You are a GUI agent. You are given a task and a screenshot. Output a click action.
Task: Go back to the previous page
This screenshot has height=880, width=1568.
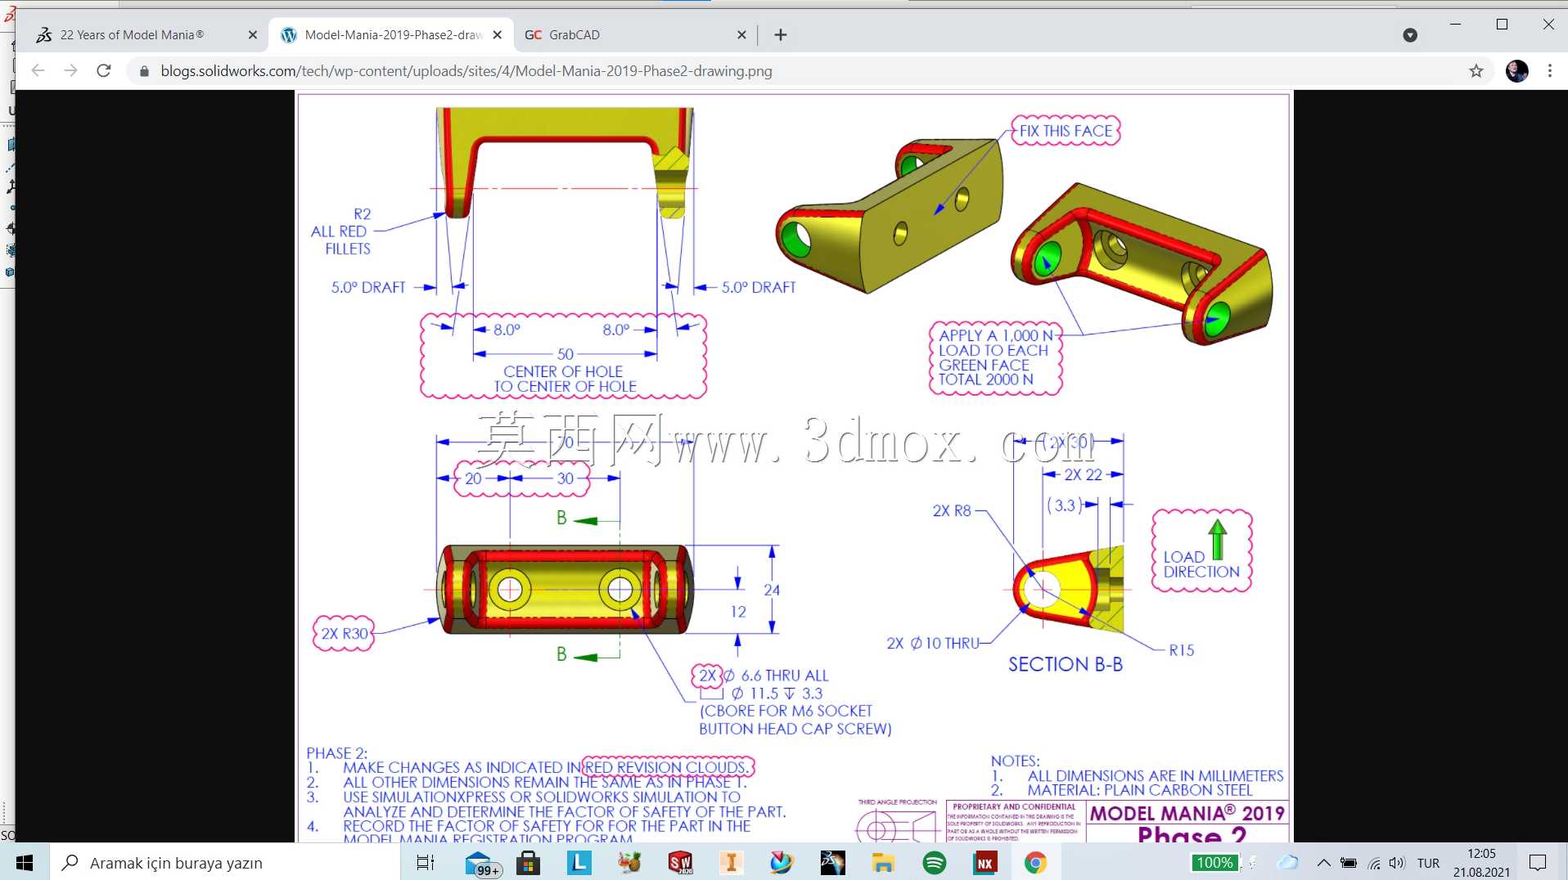coord(38,71)
